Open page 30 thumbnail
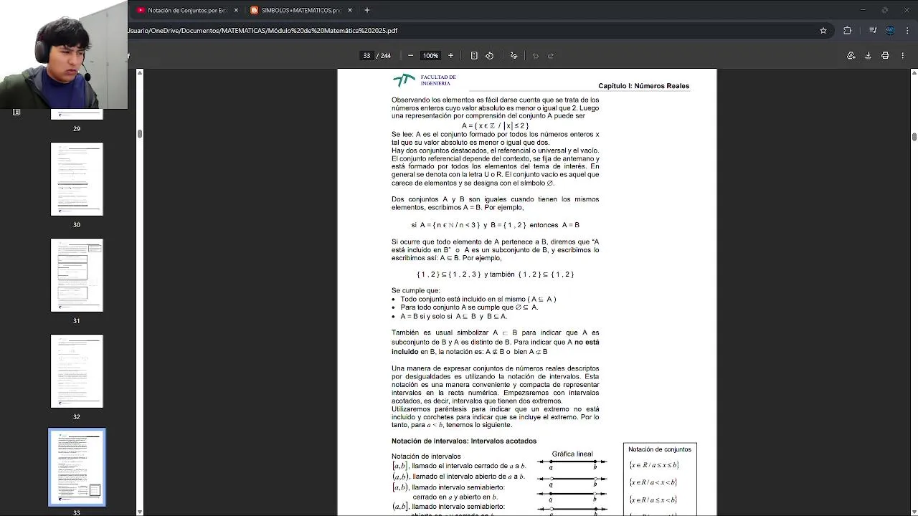 coord(77,179)
